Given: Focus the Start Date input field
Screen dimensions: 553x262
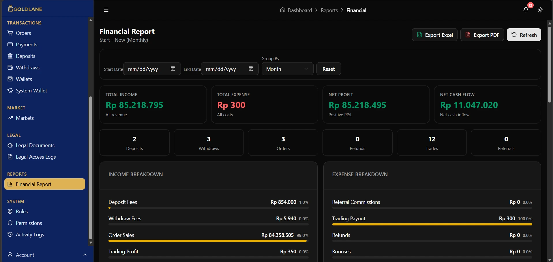Looking at the screenshot, I should point(152,69).
